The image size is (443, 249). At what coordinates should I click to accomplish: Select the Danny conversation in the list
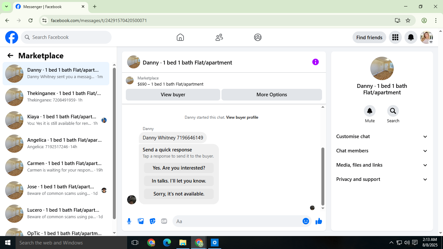coord(56,74)
